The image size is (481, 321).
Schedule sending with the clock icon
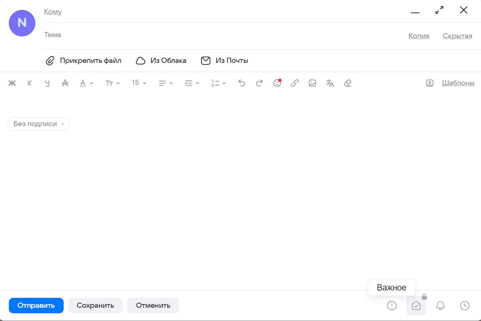pyautogui.click(x=465, y=306)
